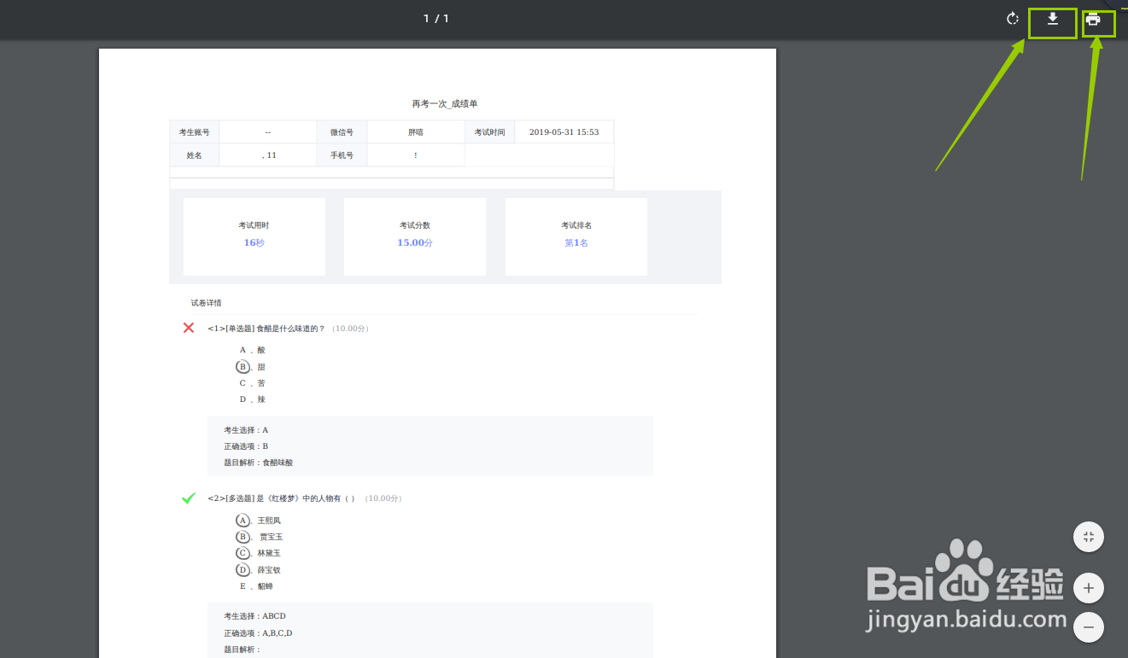Click circled option B 甜
1128x658 pixels.
pyautogui.click(x=250, y=367)
